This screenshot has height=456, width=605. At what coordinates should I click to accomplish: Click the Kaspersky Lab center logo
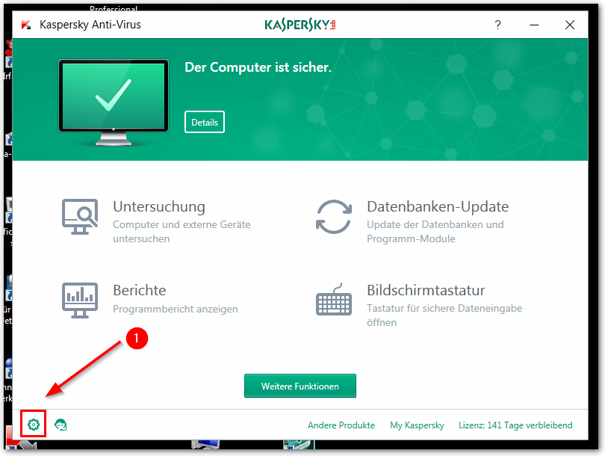[x=300, y=25]
